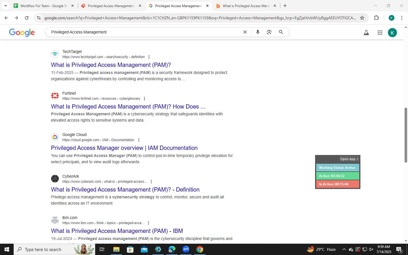Open Privileged Access Manager overview IAM Documentation

124,148
